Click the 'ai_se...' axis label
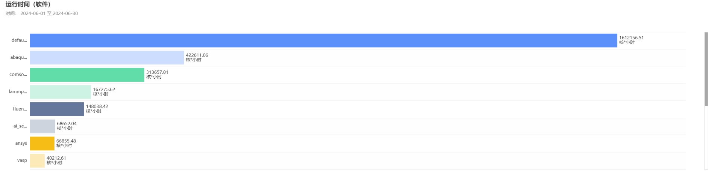The image size is (708, 178). click(20, 126)
